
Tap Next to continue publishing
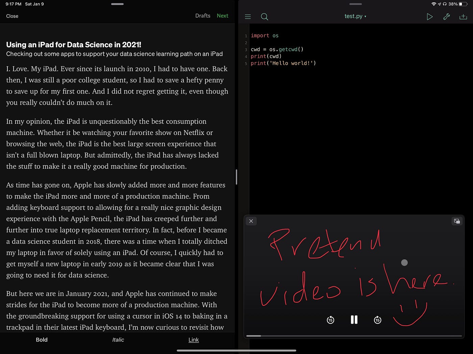222,16
